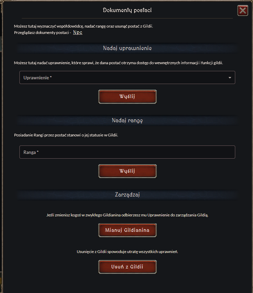The height and width of the screenshot is (293, 253).
Task: Click the Usunięcie z Gildii warning text
Action: pos(127,252)
